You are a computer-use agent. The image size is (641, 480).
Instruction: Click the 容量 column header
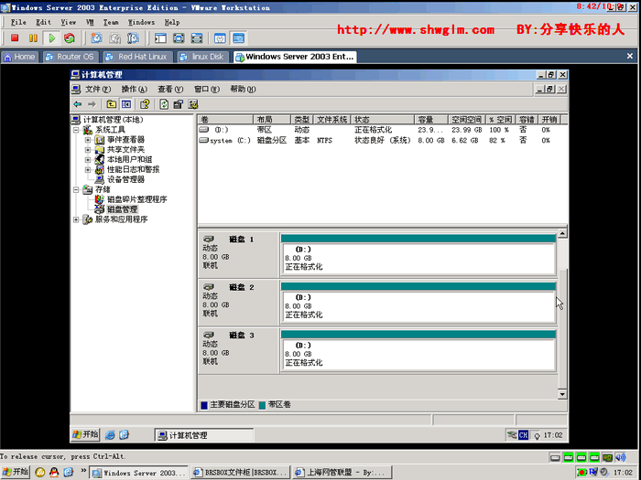(x=431, y=120)
